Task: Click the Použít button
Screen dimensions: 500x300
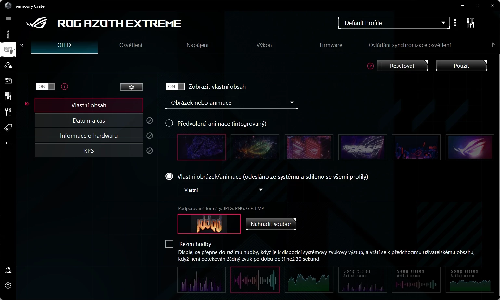Action: [461, 66]
